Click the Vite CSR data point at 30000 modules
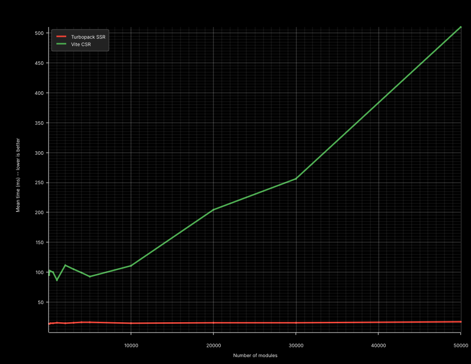The width and height of the screenshot is (471, 364). click(x=296, y=179)
